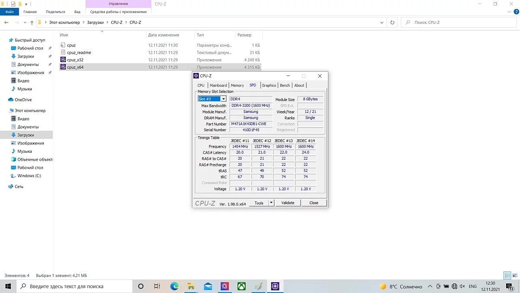Click the Поиск: CPU-Z search field
The width and height of the screenshot is (520, 293).
pyautogui.click(x=459, y=23)
